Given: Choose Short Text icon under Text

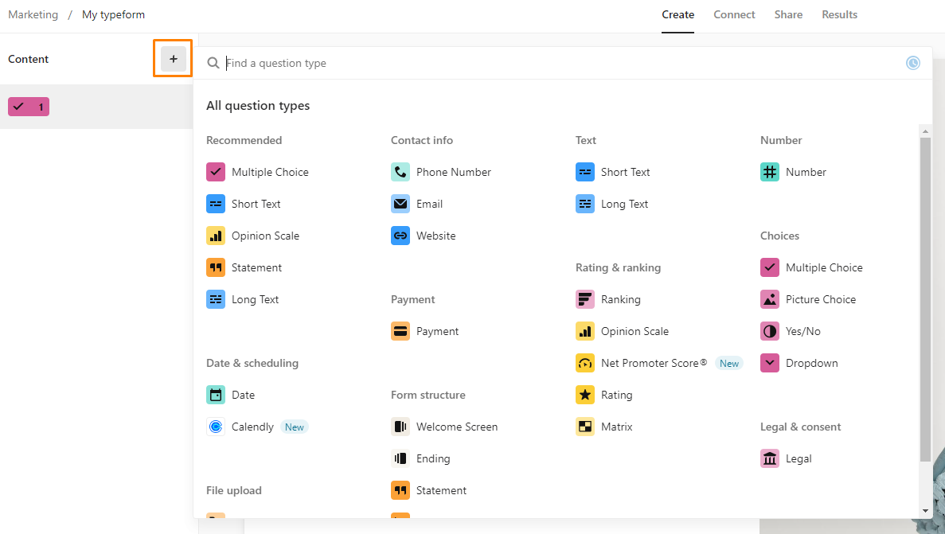Looking at the screenshot, I should click(x=585, y=172).
